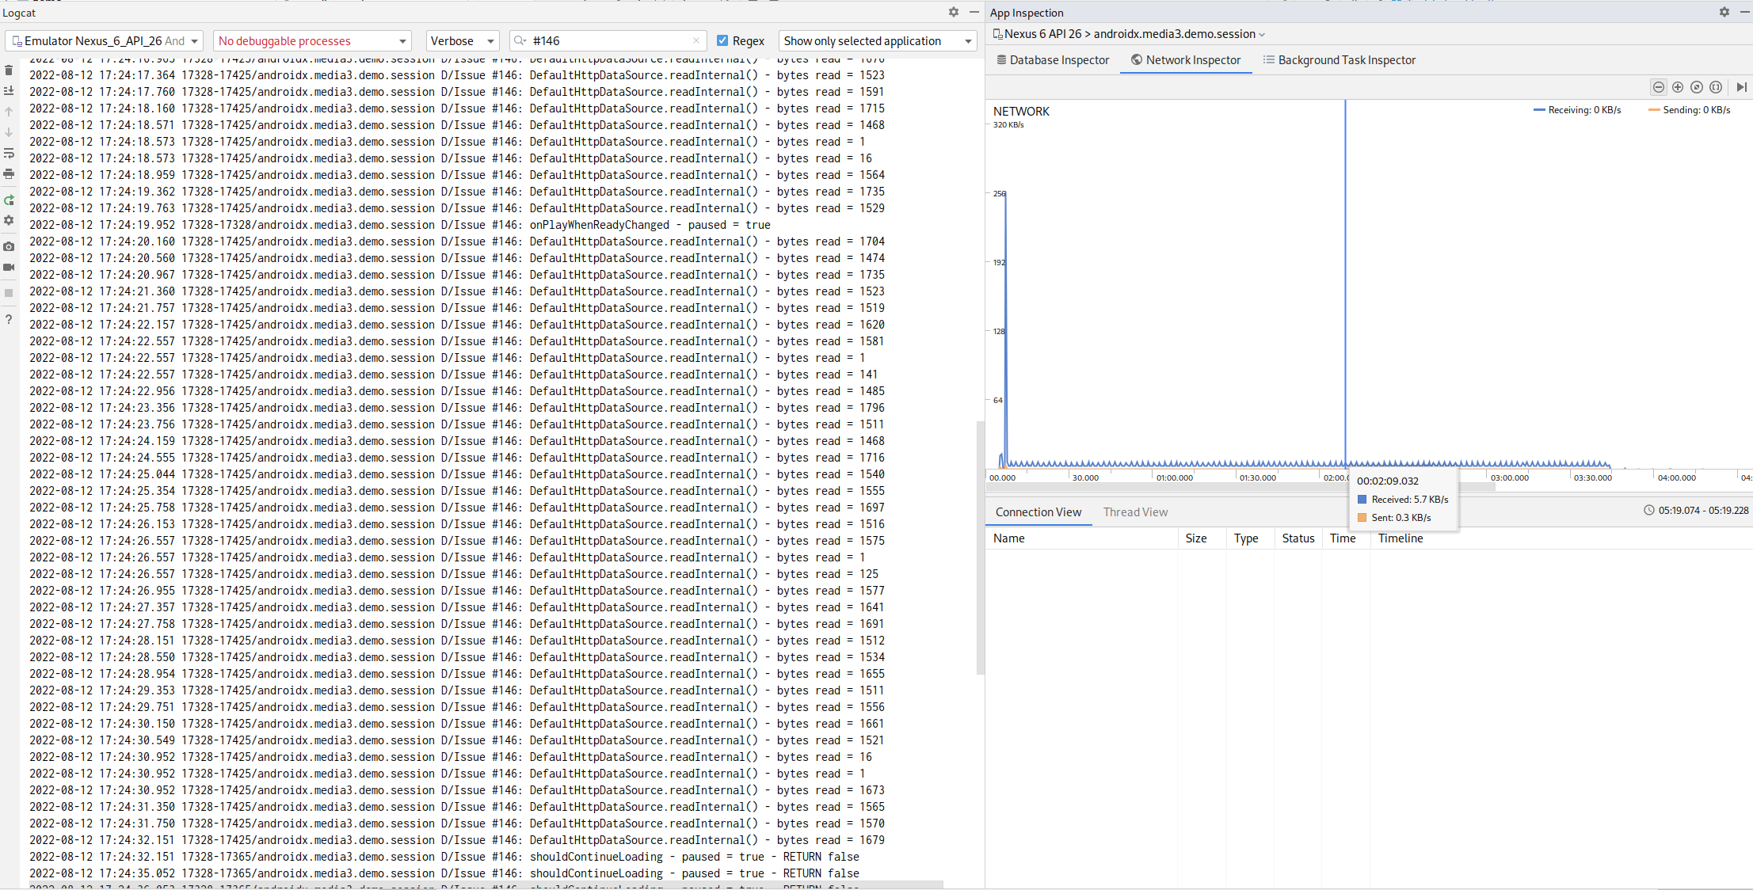Restart Logcat with the green restart icon
This screenshot has height=890, width=1753.
pyautogui.click(x=9, y=200)
